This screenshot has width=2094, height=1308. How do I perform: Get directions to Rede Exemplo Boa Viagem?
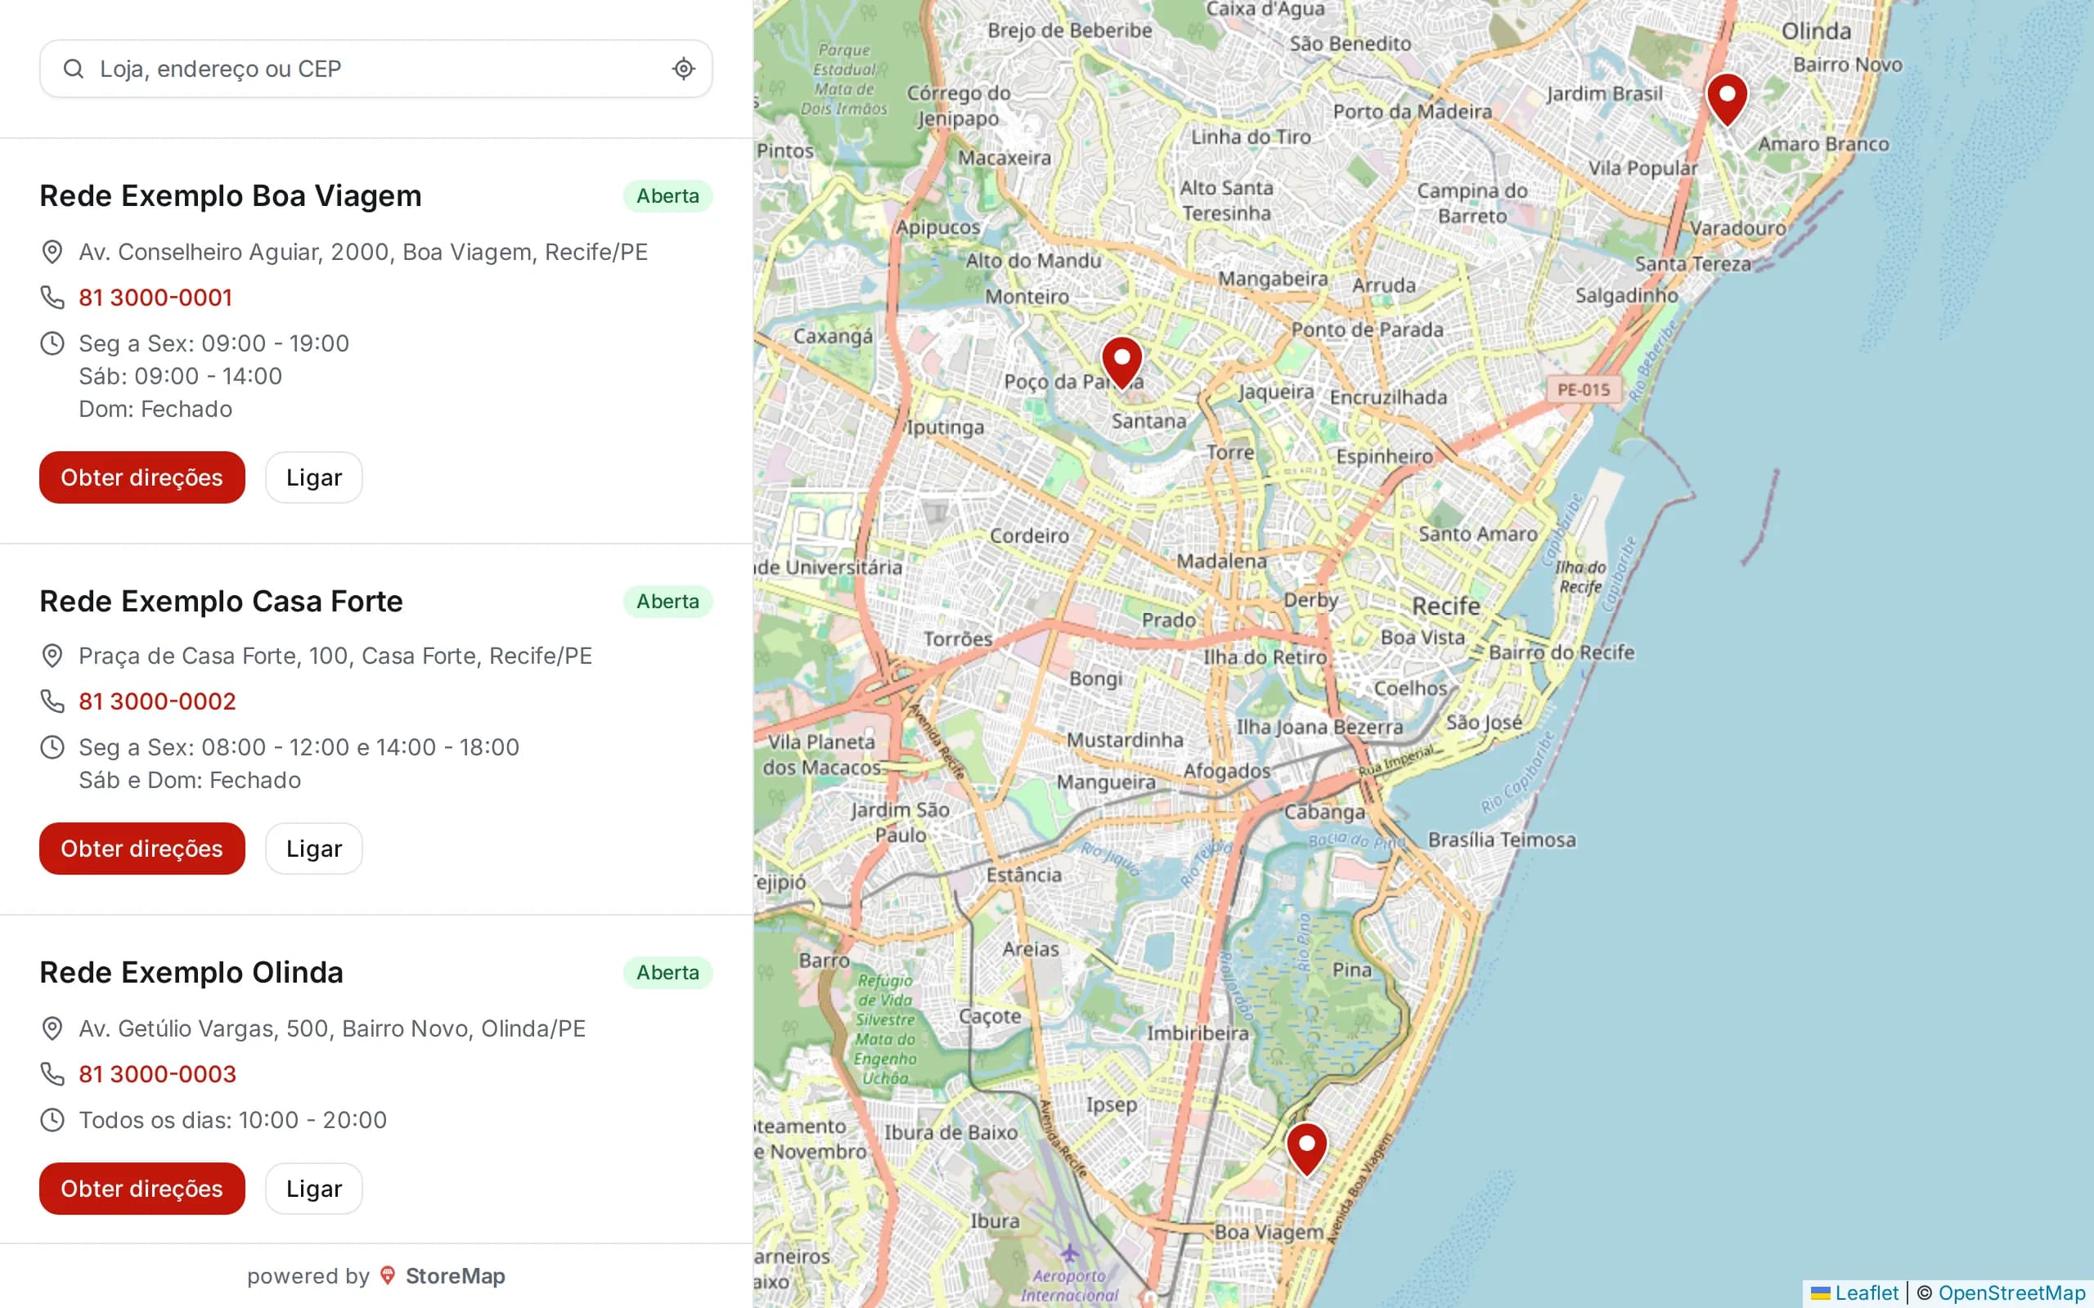pos(142,477)
